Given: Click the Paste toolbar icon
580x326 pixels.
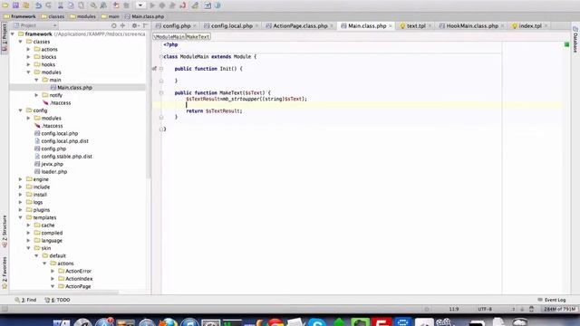Looking at the screenshot, I should [x=81, y=5].
